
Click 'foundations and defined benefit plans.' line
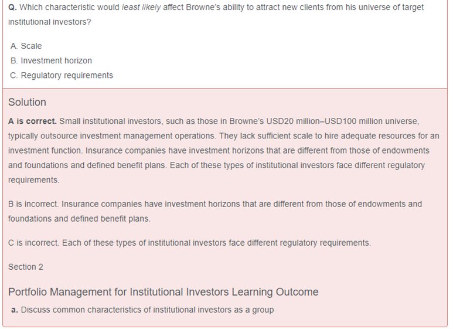[x=79, y=219]
